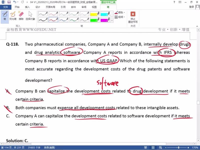The image size is (200, 150).
Task: Select the Eraser (擦除) tool
Action: click(21, 15)
